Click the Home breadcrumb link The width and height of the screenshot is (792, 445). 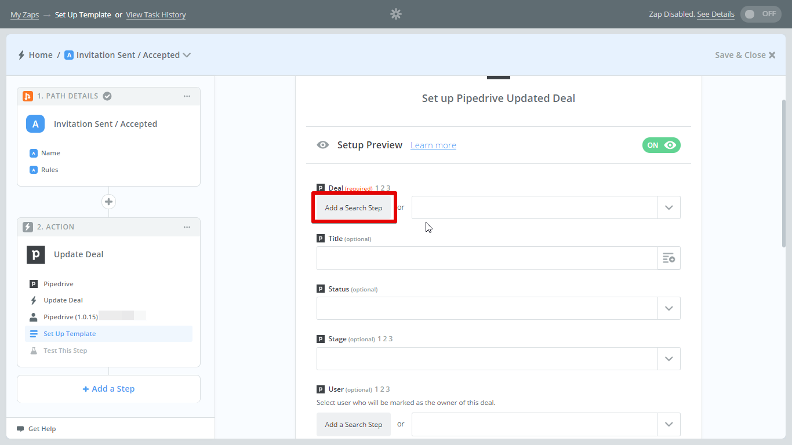41,55
